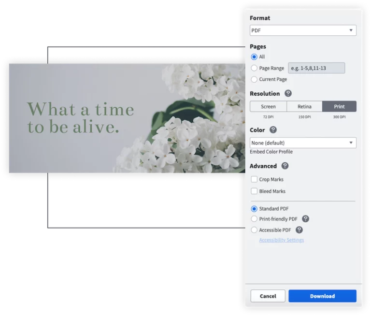Set resolution to Print
371x316 pixels.
click(339, 106)
